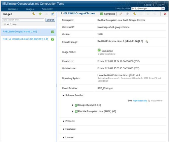This screenshot has height=142, width=169.
Task: Click the panel splitter handle
Action: 56,86
